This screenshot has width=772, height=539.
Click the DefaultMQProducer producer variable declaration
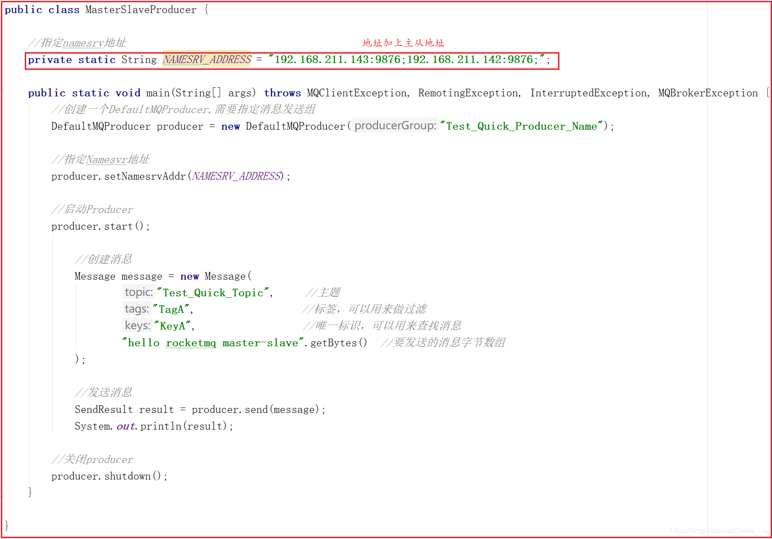pos(127,126)
